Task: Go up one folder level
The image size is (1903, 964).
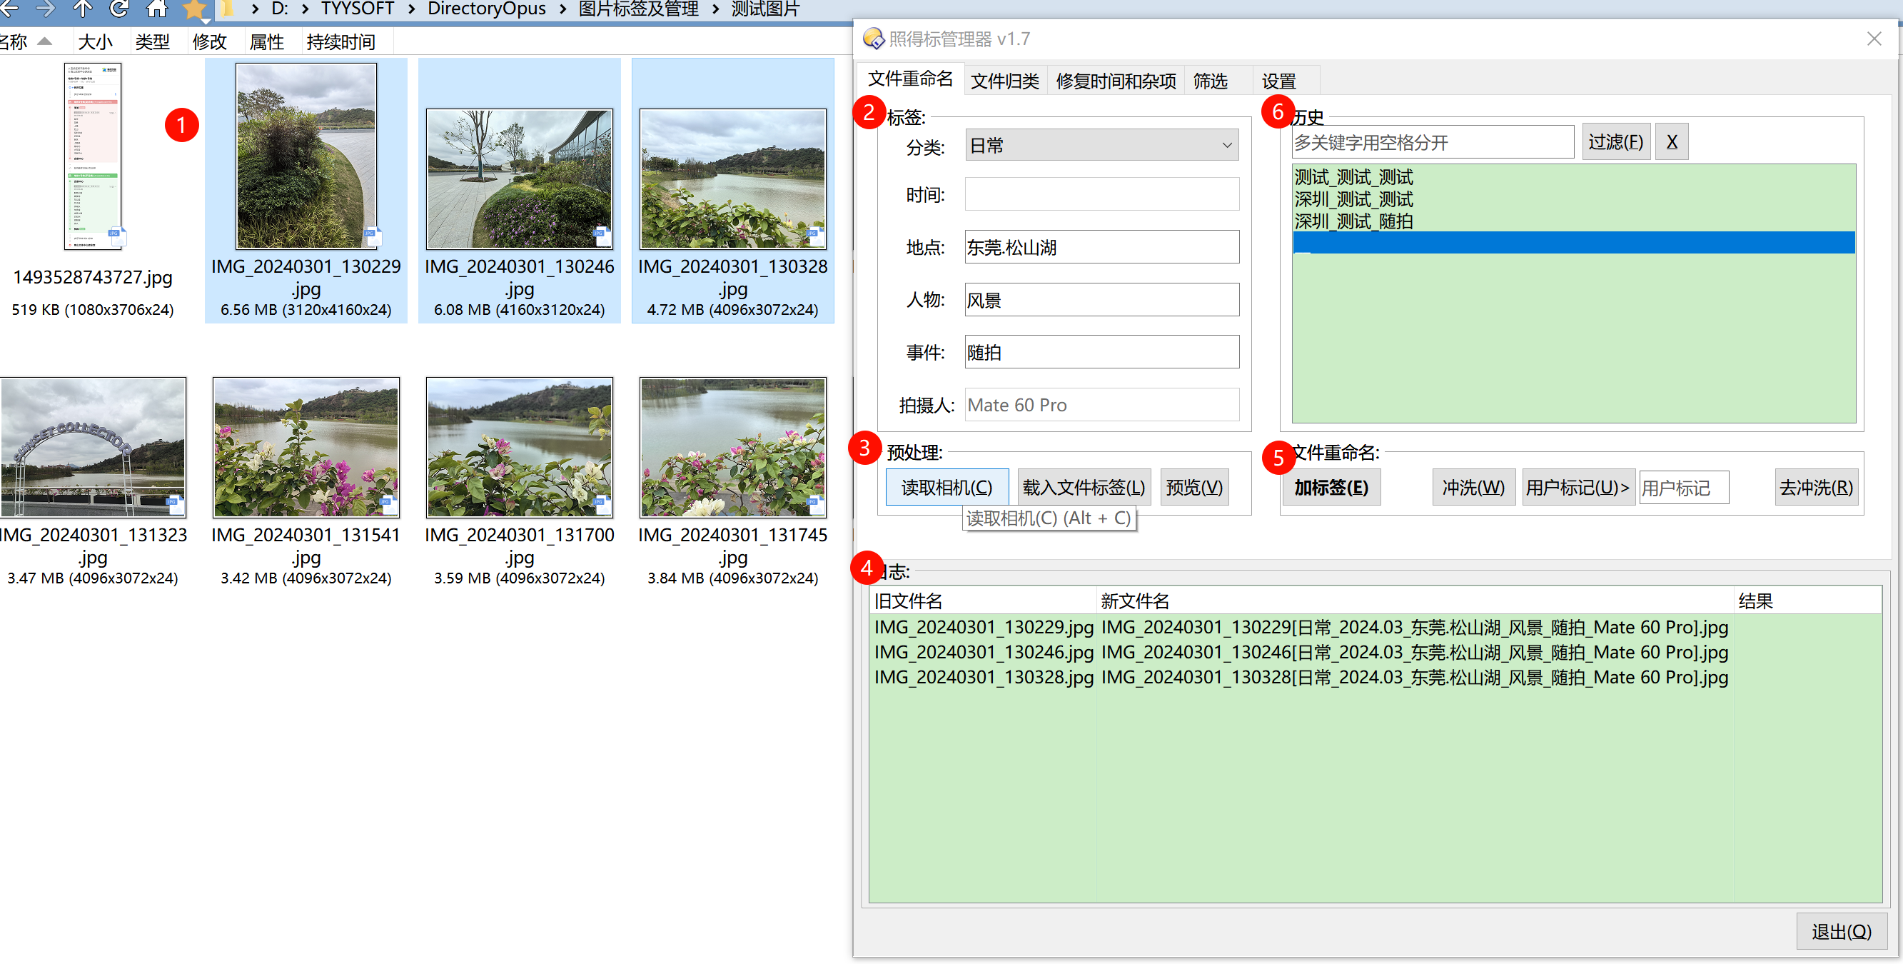Action: [x=83, y=8]
